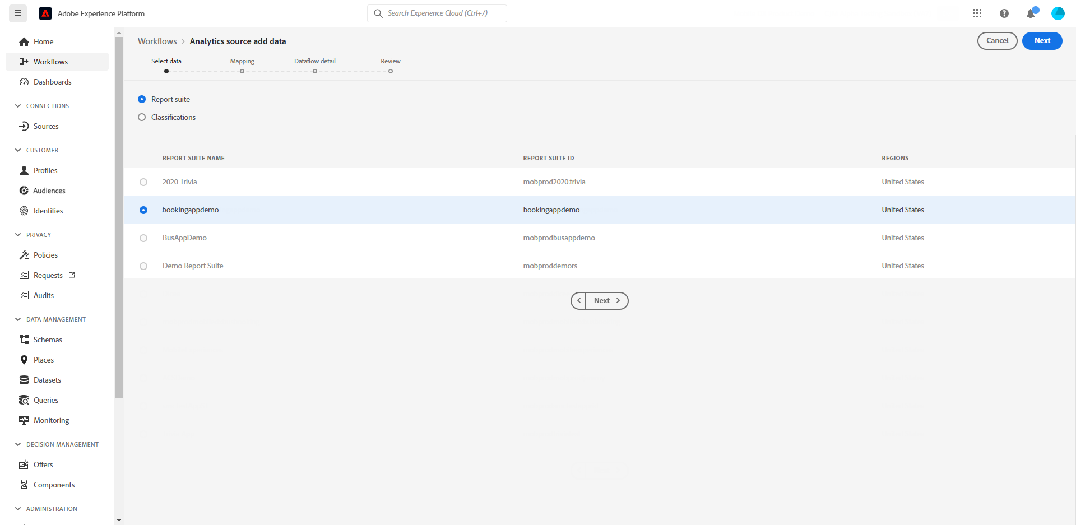Click the Regions column header
This screenshot has width=1076, height=525.
pyautogui.click(x=895, y=158)
